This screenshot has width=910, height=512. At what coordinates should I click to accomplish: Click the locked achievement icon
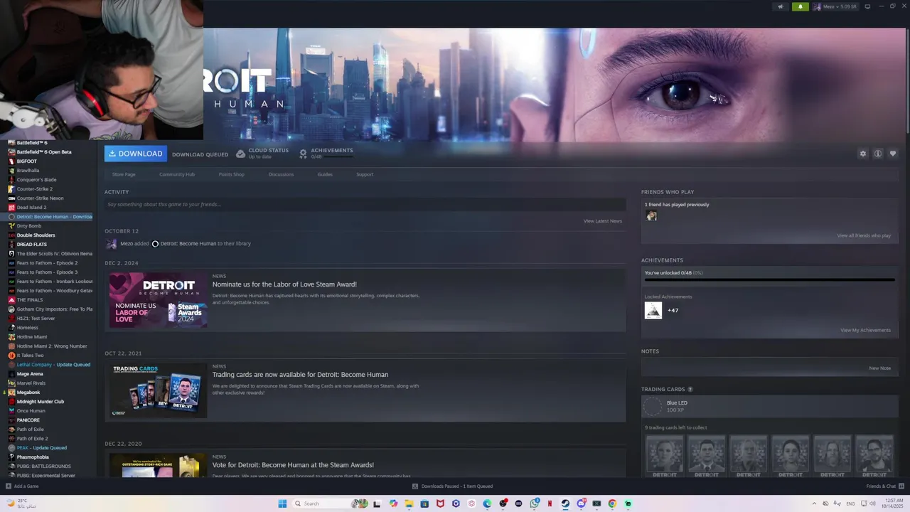point(653,310)
